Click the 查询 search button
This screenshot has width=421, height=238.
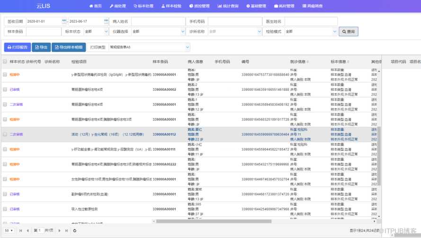click(x=348, y=32)
